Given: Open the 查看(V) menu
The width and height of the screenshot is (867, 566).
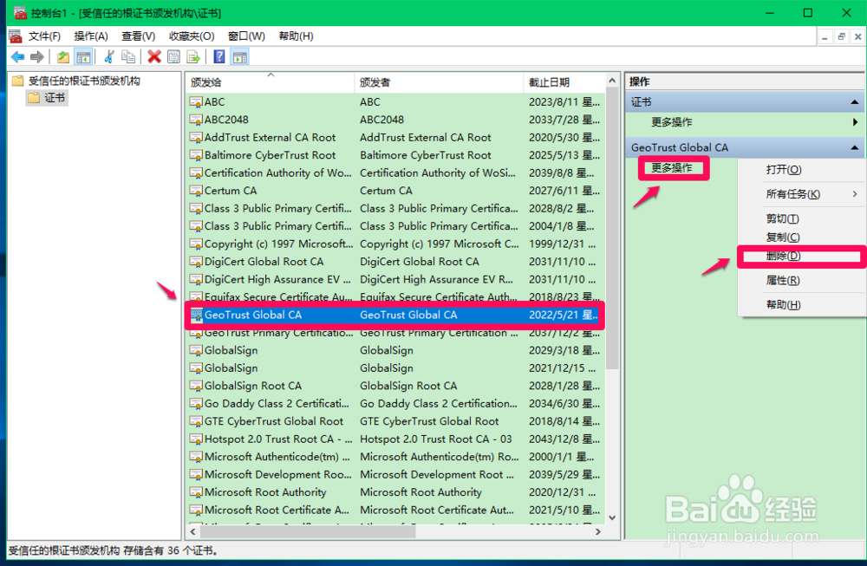Looking at the screenshot, I should pos(138,36).
